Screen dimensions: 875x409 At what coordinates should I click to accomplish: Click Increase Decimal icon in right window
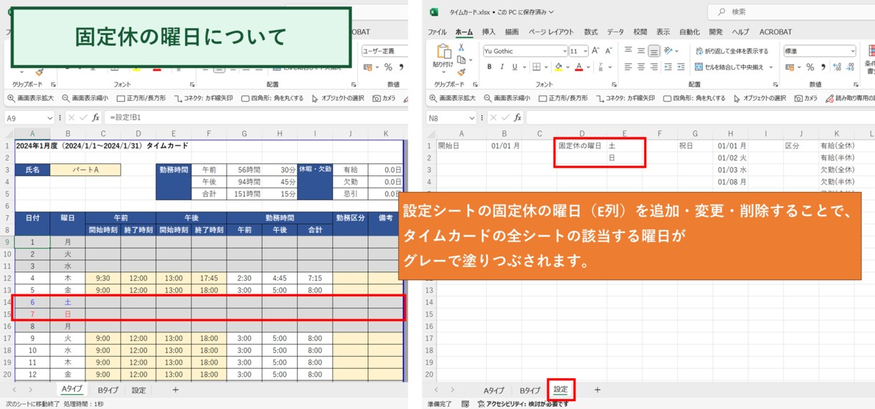(837, 67)
